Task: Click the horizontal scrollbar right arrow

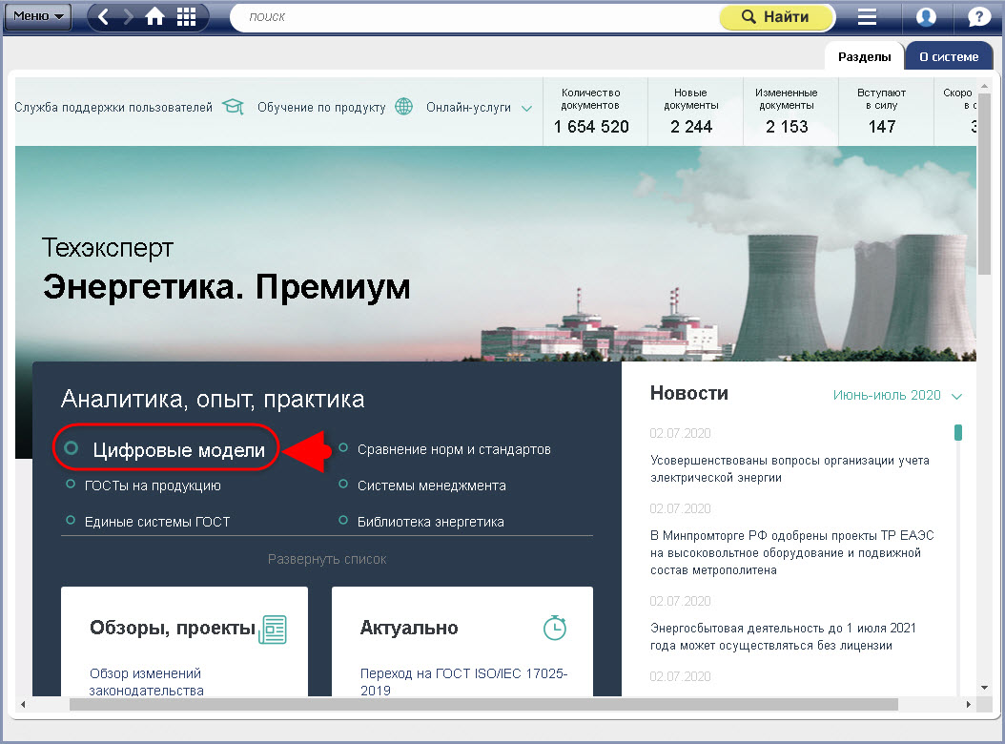Action: tap(969, 704)
